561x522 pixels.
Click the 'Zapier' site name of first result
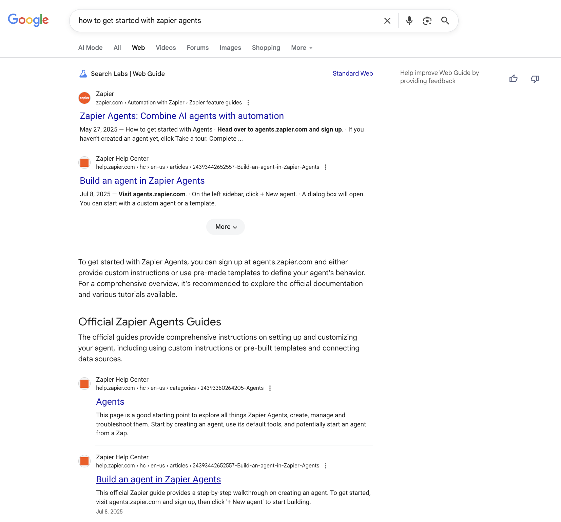tap(105, 94)
